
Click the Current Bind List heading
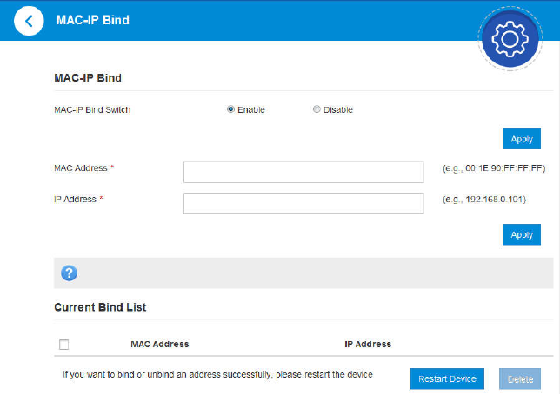(x=100, y=307)
